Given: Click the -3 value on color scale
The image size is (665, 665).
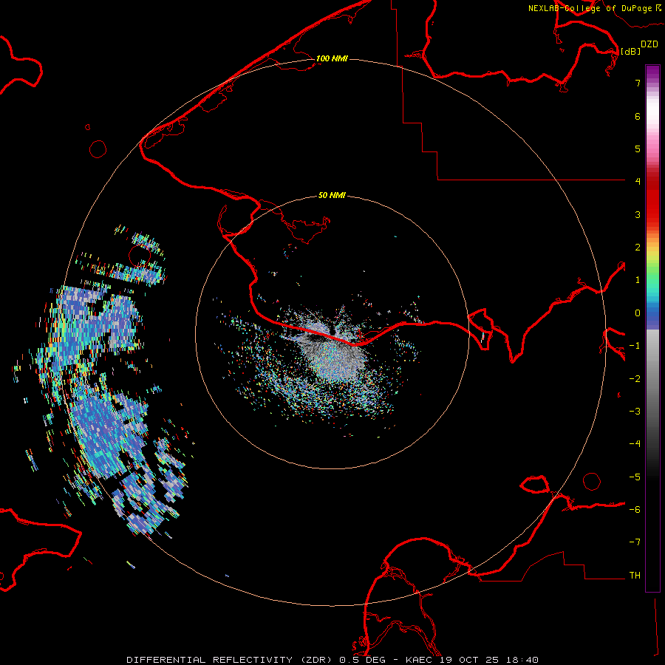Looking at the screenshot, I should coord(635,412).
